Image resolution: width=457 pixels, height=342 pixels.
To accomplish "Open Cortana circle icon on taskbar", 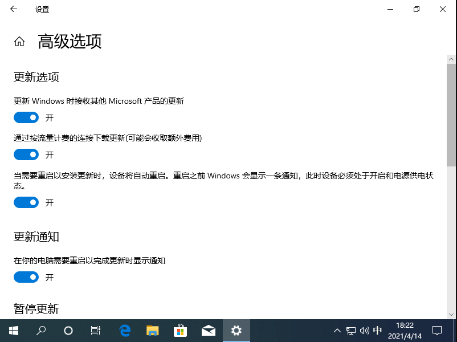I will tap(68, 330).
